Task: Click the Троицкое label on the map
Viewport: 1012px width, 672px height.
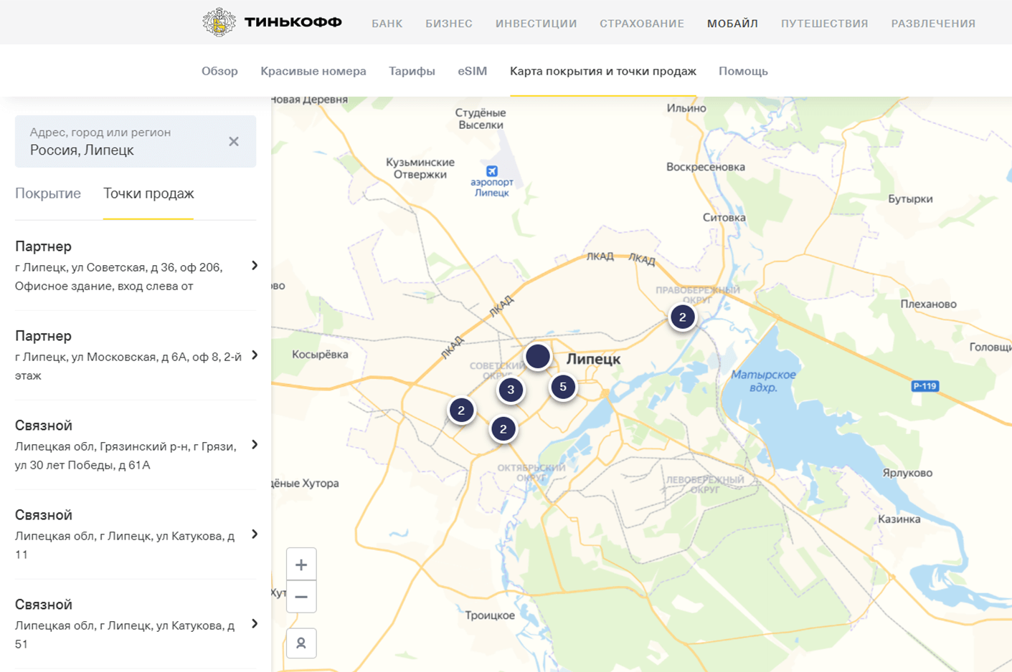Action: pos(490,615)
